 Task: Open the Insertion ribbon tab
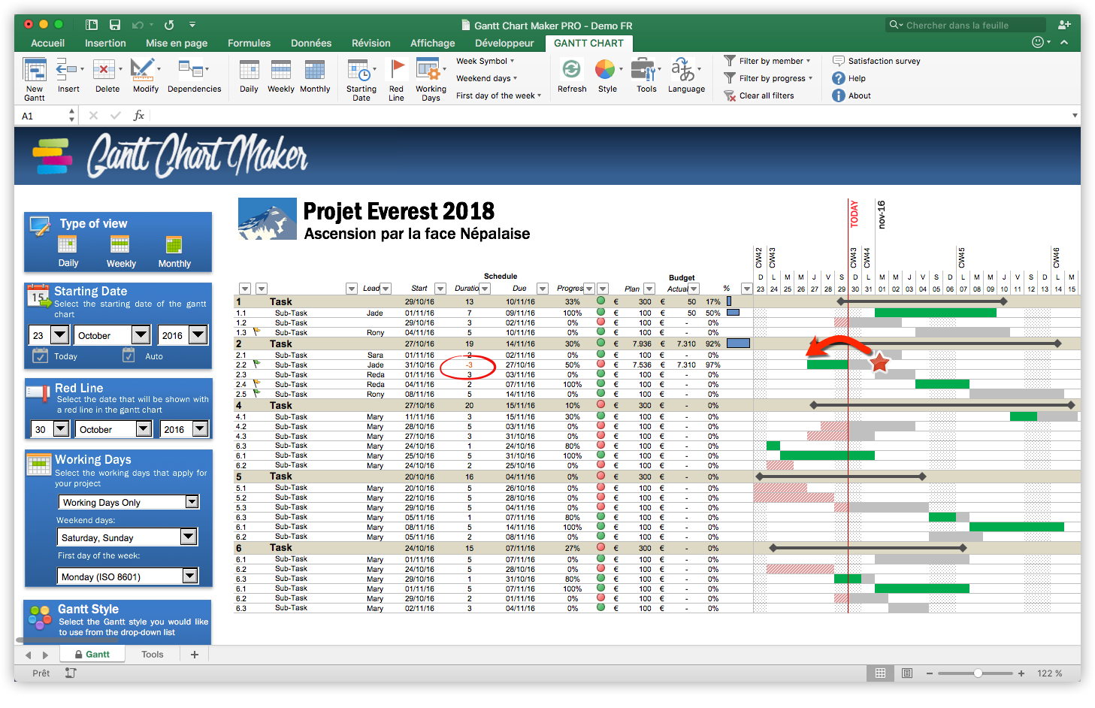point(105,43)
